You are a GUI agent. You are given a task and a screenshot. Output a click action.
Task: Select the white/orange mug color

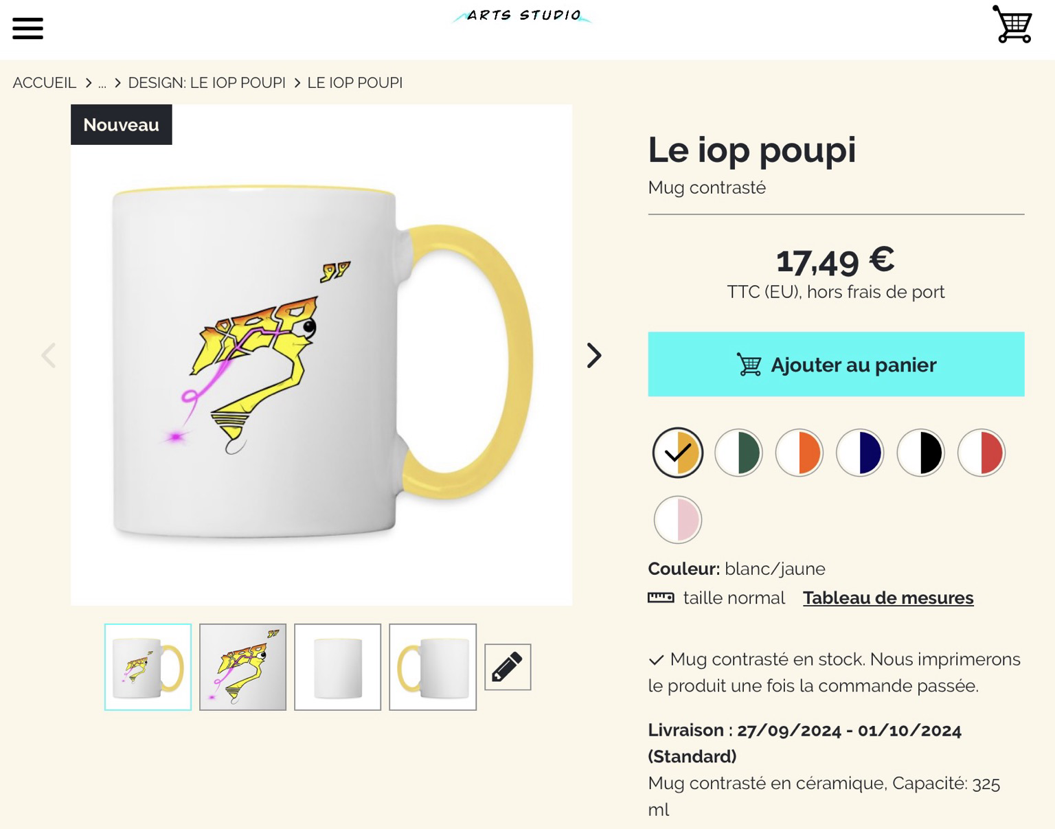799,453
